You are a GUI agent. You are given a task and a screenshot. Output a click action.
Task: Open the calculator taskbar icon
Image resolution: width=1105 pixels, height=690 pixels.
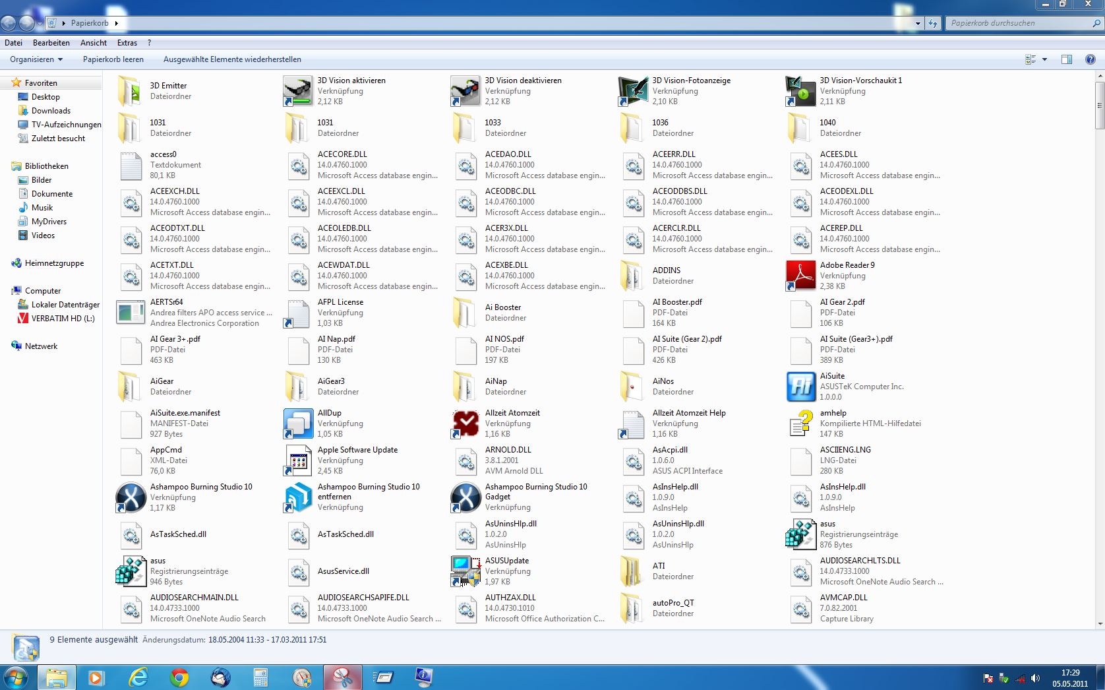click(x=260, y=677)
